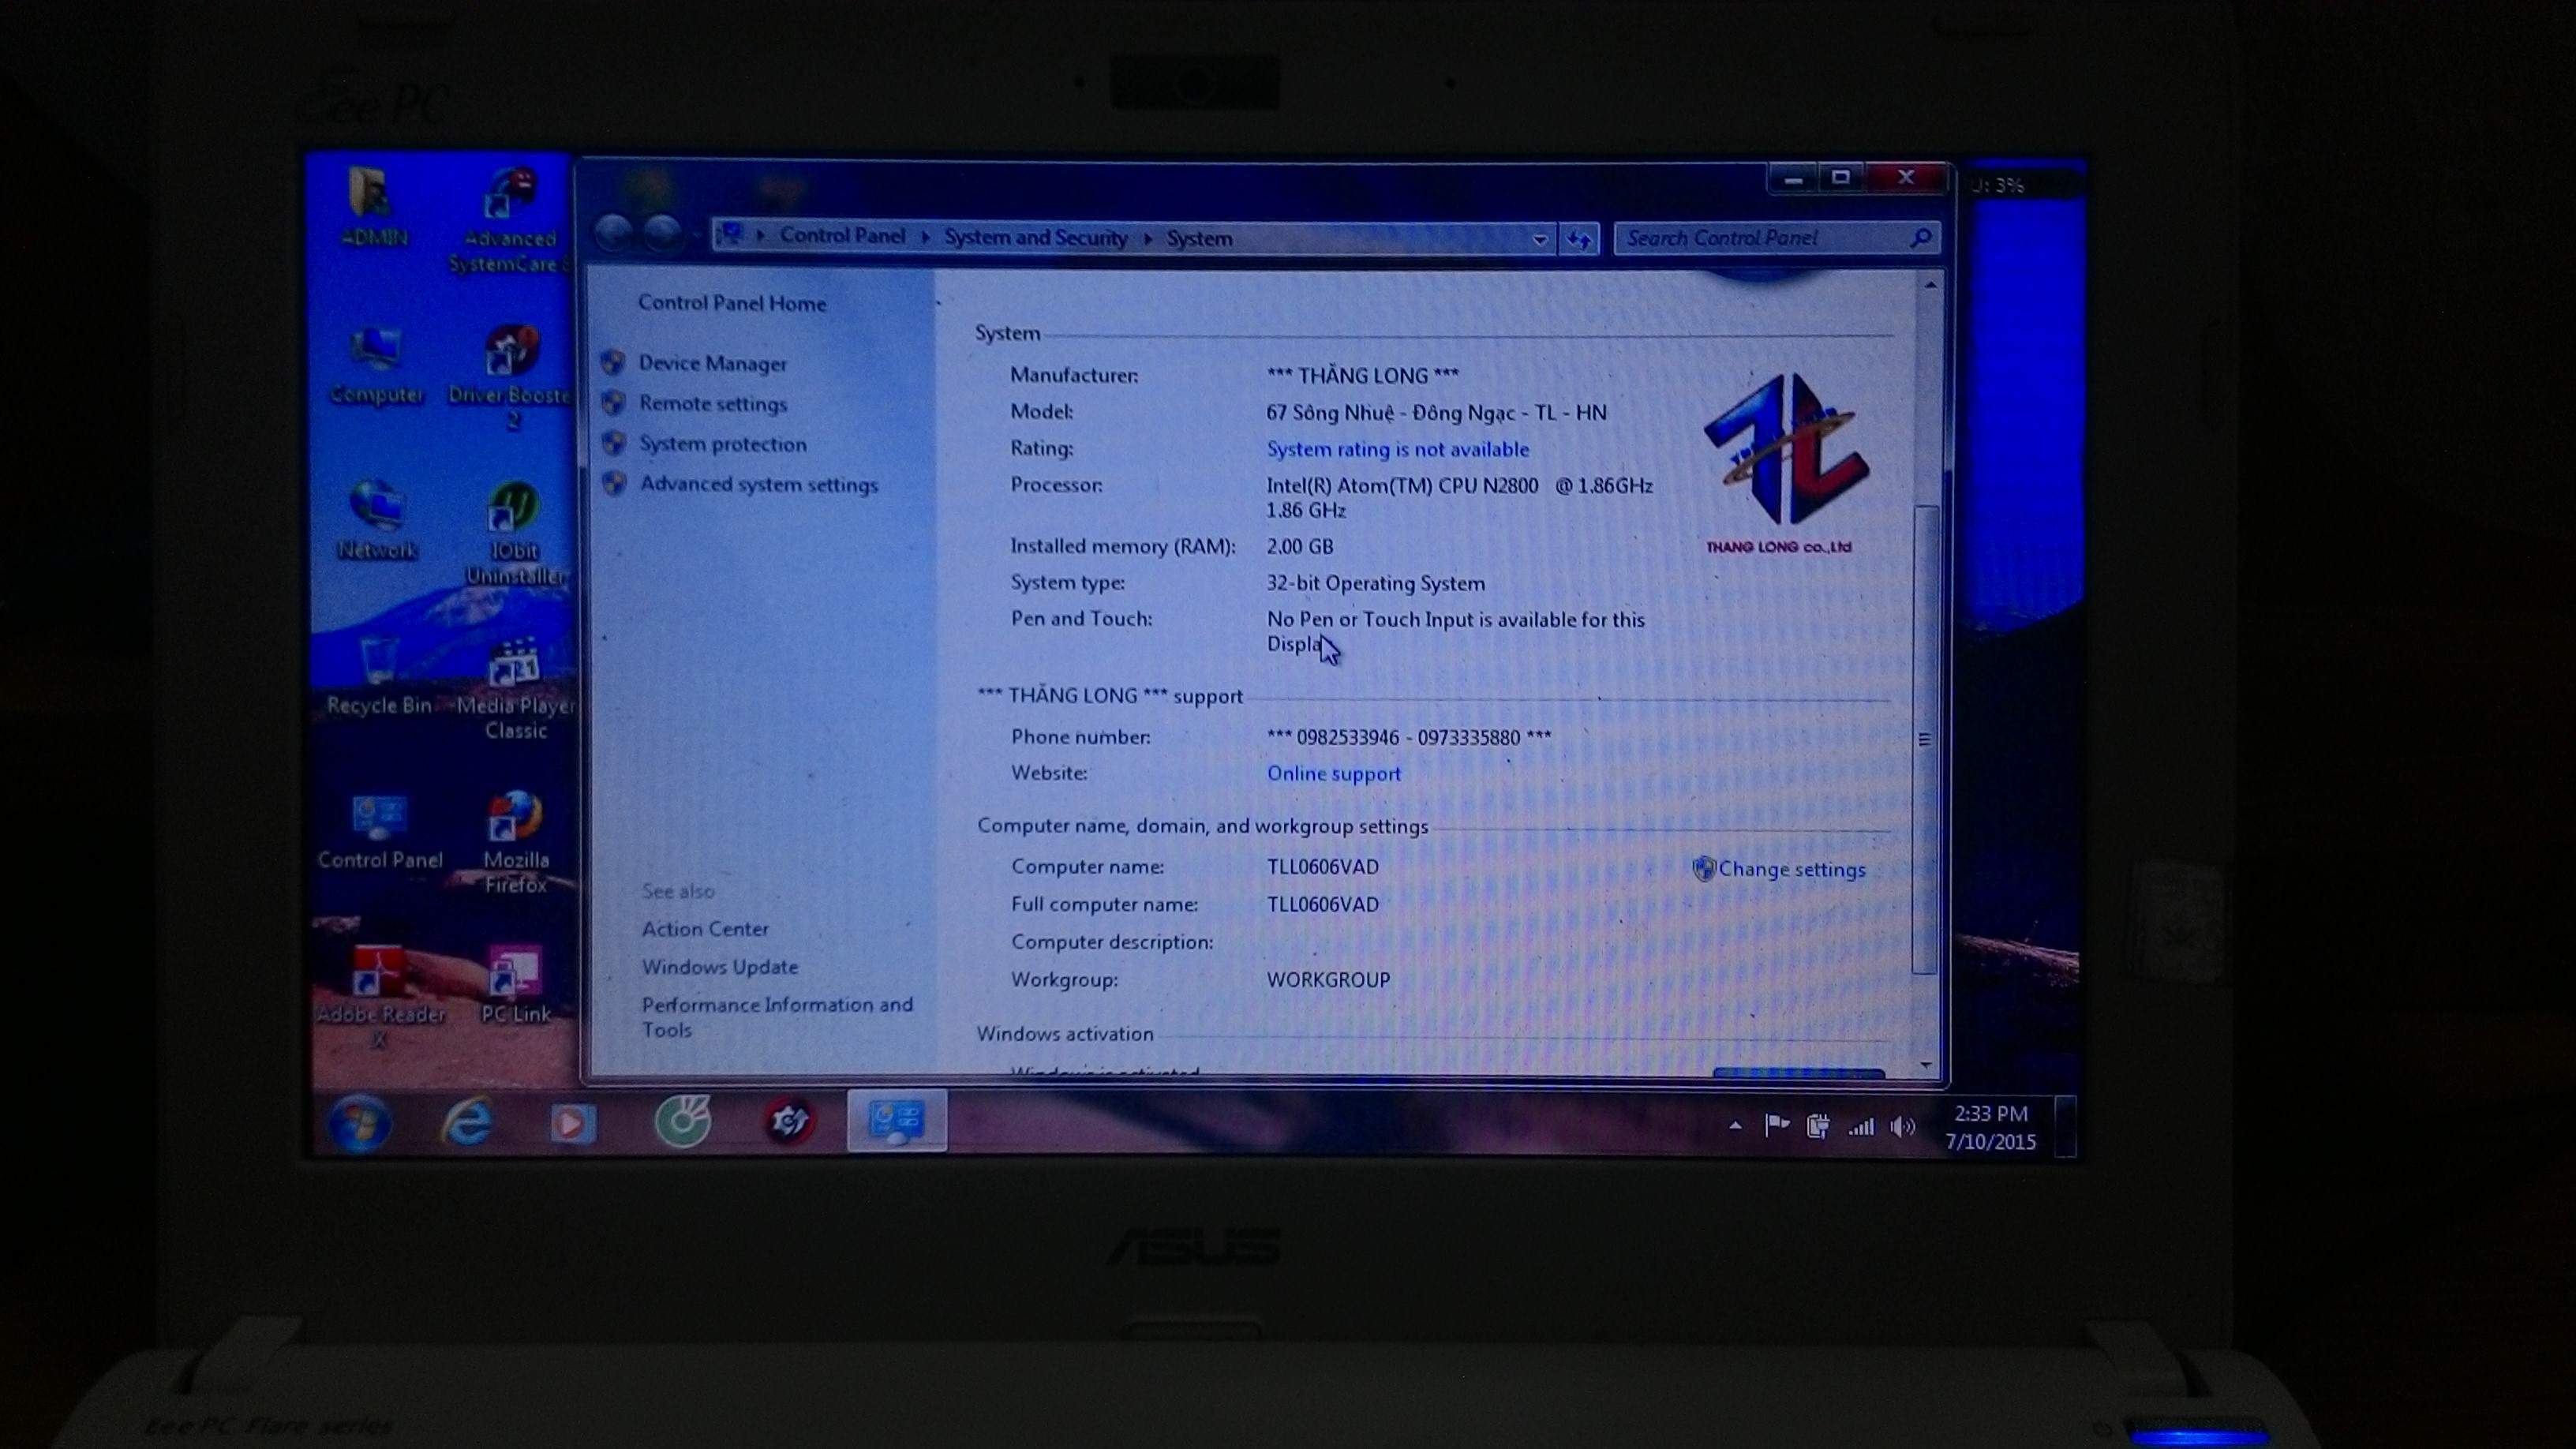Open System protection link

point(722,444)
